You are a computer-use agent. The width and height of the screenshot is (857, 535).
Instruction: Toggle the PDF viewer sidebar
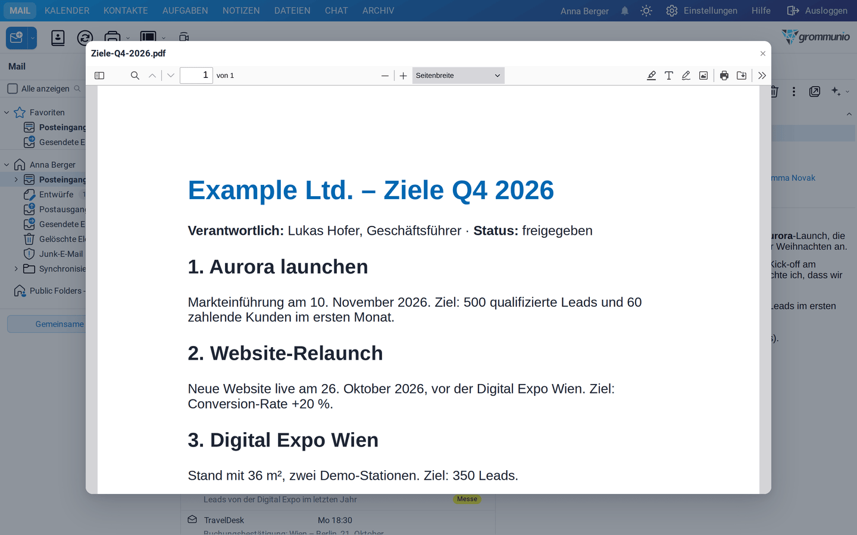(x=99, y=75)
